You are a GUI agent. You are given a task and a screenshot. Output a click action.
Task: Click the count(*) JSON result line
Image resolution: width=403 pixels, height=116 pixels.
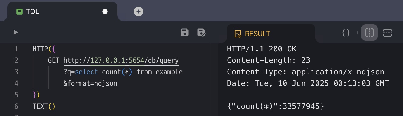(x=275, y=106)
